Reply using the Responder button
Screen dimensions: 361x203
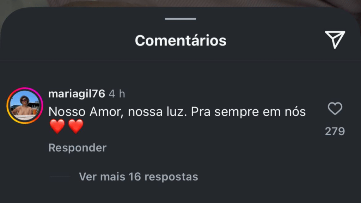[77, 148]
